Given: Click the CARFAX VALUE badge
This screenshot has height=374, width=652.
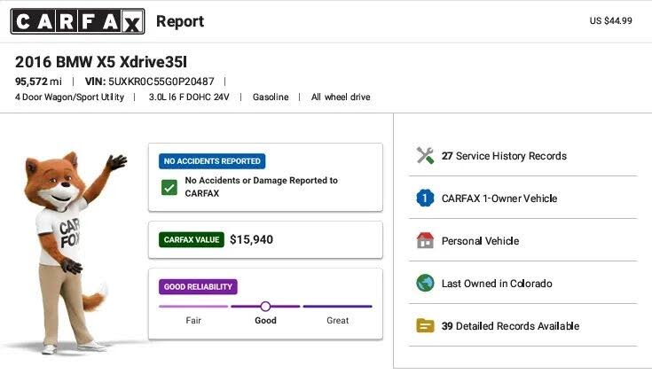Looking at the screenshot, I should 192,240.
